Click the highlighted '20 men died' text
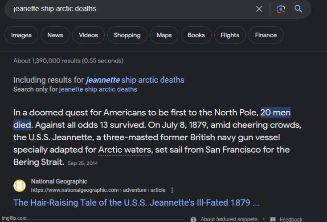This screenshot has height=222, width=327. 275,113
